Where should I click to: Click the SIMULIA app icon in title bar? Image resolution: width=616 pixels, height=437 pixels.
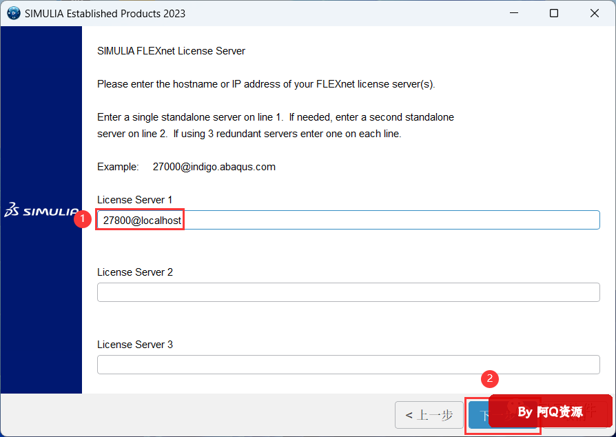tap(13, 13)
